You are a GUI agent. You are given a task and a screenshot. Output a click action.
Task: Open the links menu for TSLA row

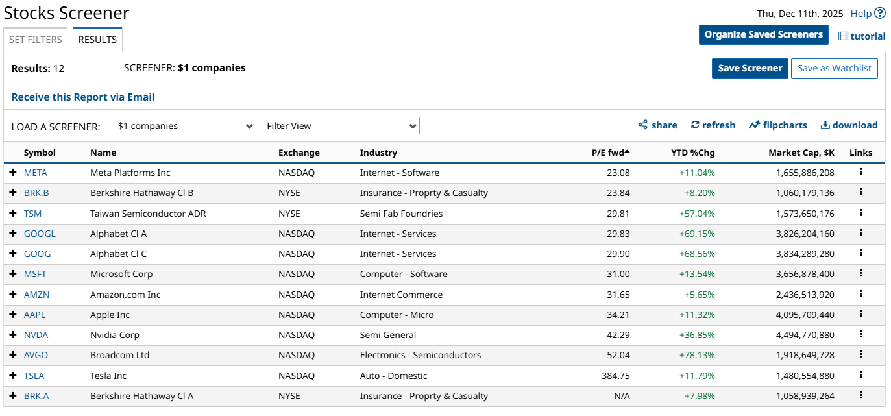(860, 375)
